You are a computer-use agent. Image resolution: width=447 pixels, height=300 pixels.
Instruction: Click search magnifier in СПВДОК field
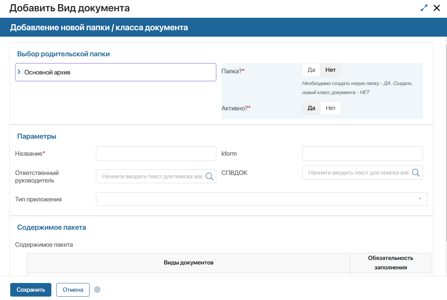(x=416, y=173)
